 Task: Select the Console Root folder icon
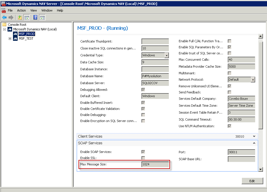(x=4, y=25)
